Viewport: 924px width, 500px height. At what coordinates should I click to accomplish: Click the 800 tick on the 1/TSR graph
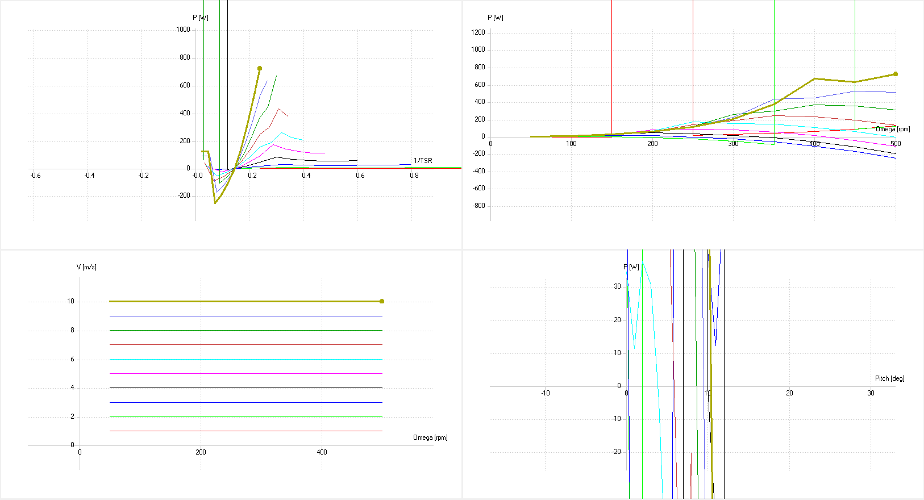click(185, 57)
